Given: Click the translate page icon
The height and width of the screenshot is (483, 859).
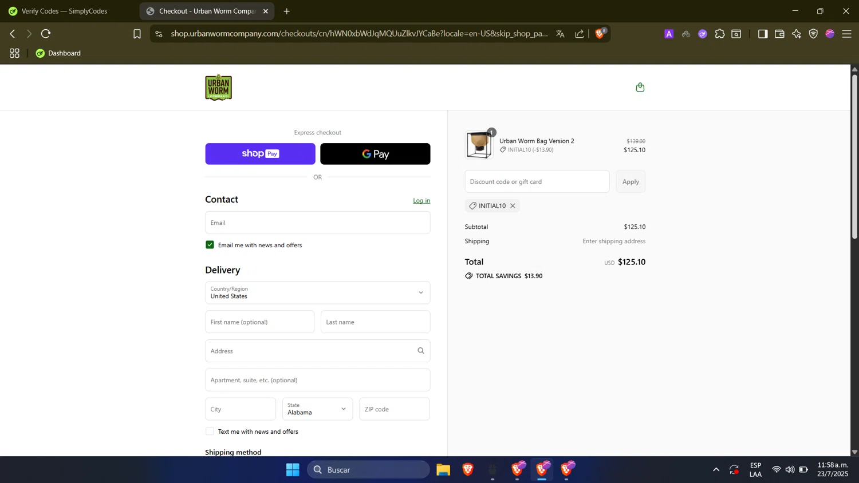Looking at the screenshot, I should tap(560, 34).
